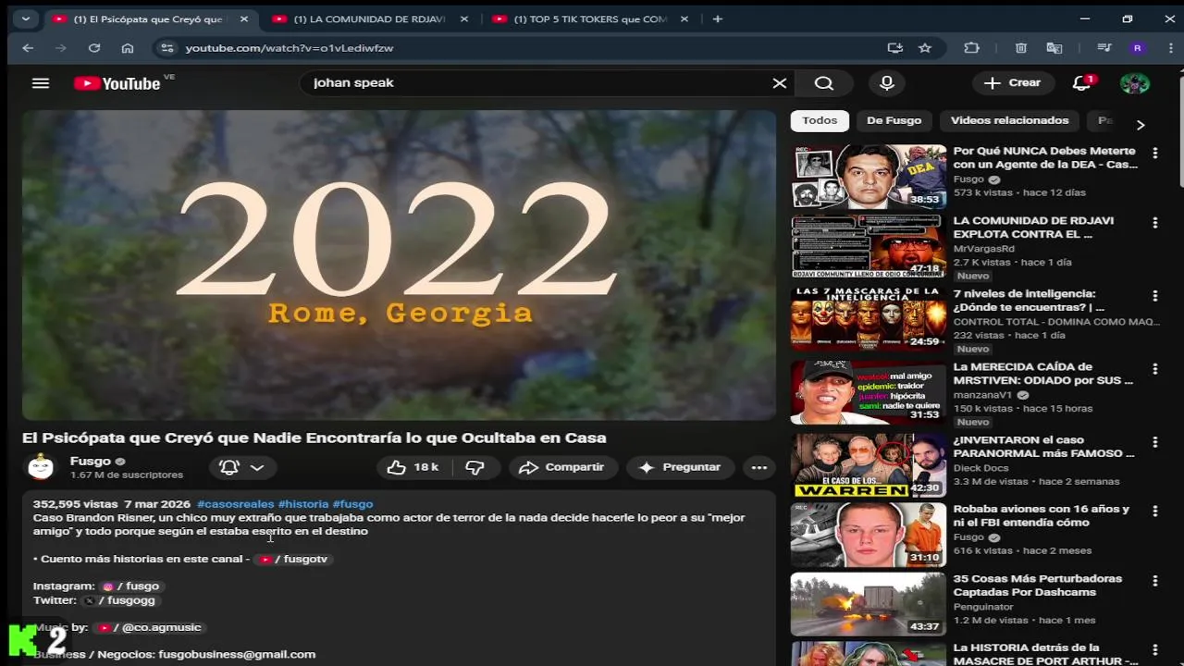
Task: Click the #casosreales hashtag
Action: [x=236, y=504]
